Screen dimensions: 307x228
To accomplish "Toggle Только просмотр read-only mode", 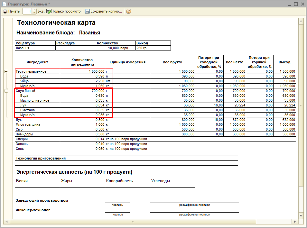I will [x=63, y=11].
